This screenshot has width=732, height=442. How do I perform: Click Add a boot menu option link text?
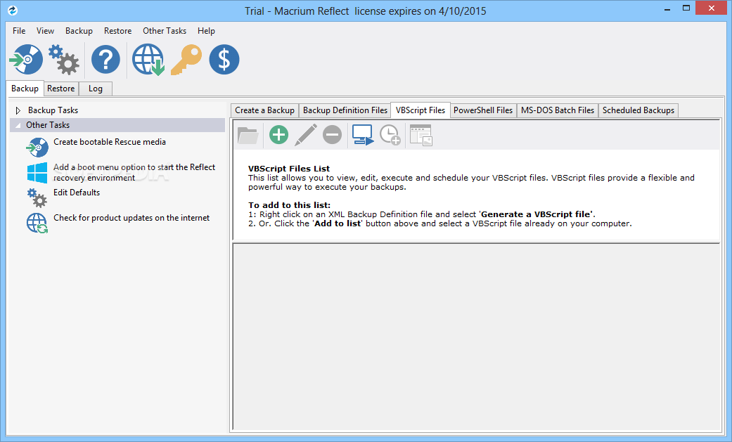click(134, 172)
